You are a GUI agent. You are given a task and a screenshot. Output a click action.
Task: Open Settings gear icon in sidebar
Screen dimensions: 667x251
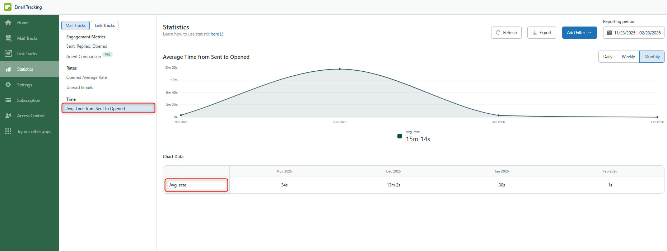[8, 85]
